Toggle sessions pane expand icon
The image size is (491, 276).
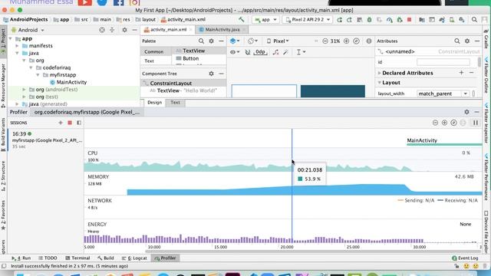click(x=79, y=123)
